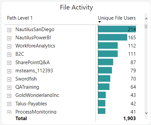The image size is (151, 125).
Task: Click the descending sort arrow indicator
Action: tap(100, 22)
